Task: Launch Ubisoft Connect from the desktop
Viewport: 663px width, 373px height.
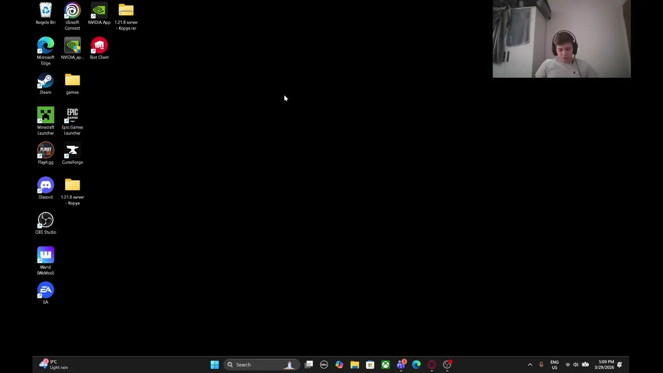Action: pyautogui.click(x=73, y=17)
